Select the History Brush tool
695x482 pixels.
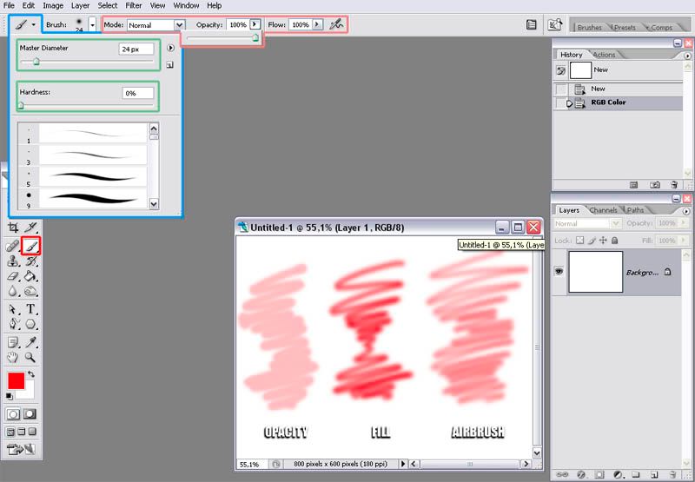(x=30, y=261)
